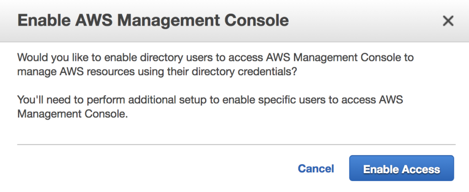Click 'manage AWS resources' in the first paragraph

click(x=64, y=72)
